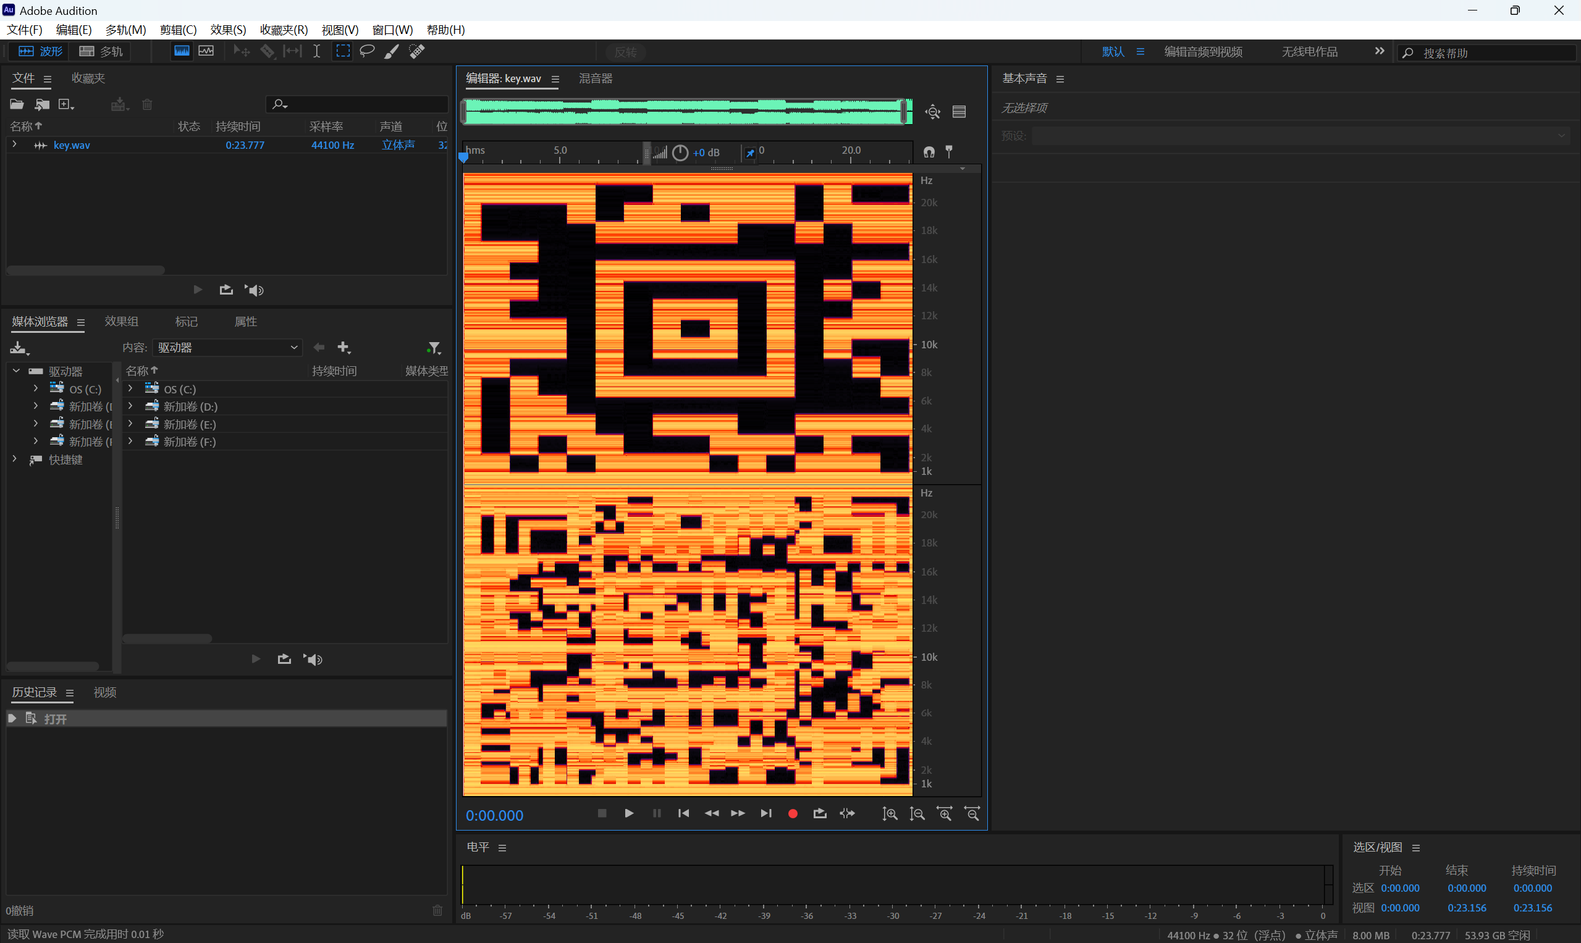Open the 内容 驱动器 dropdown
Image resolution: width=1581 pixels, height=943 pixels.
[x=227, y=348]
